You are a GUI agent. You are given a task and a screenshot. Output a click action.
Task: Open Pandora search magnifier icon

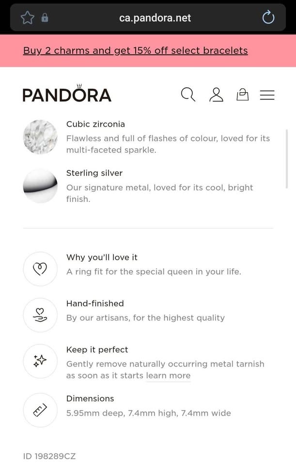(188, 95)
